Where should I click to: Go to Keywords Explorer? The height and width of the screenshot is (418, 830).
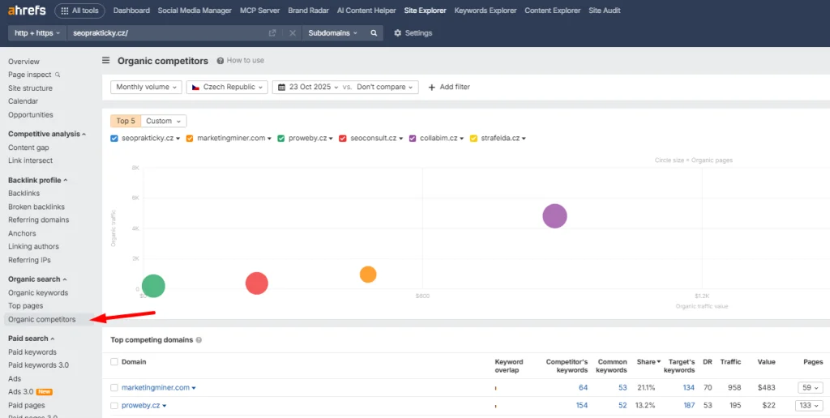pyautogui.click(x=486, y=11)
